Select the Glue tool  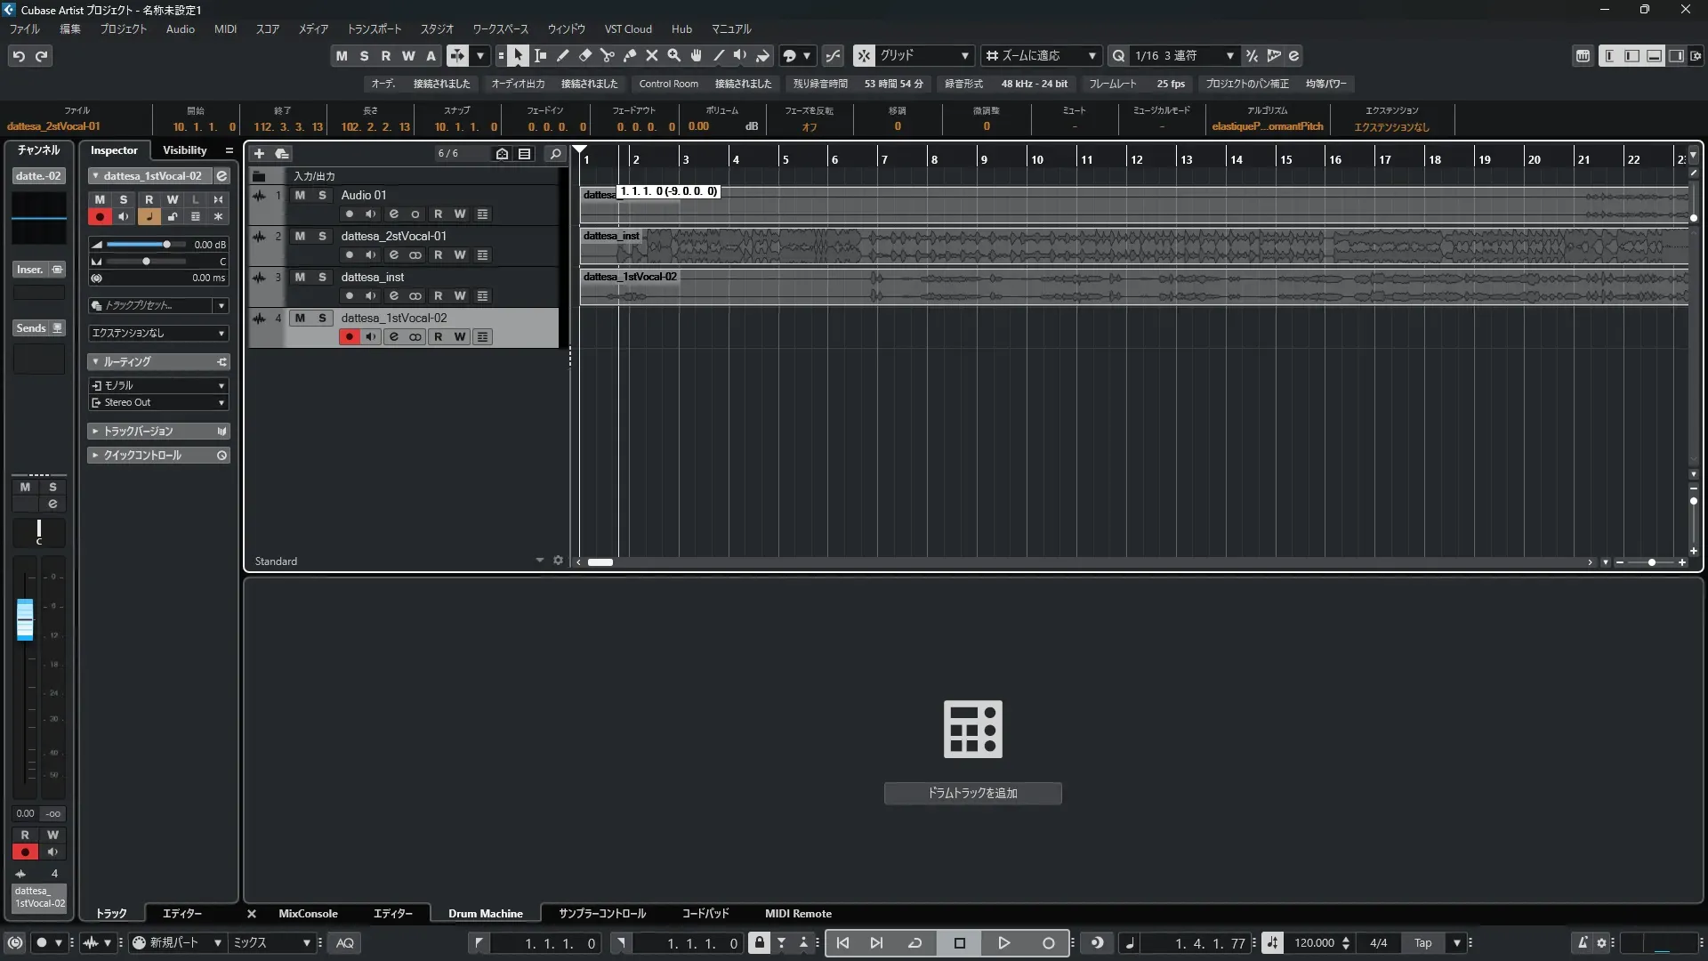click(x=630, y=56)
